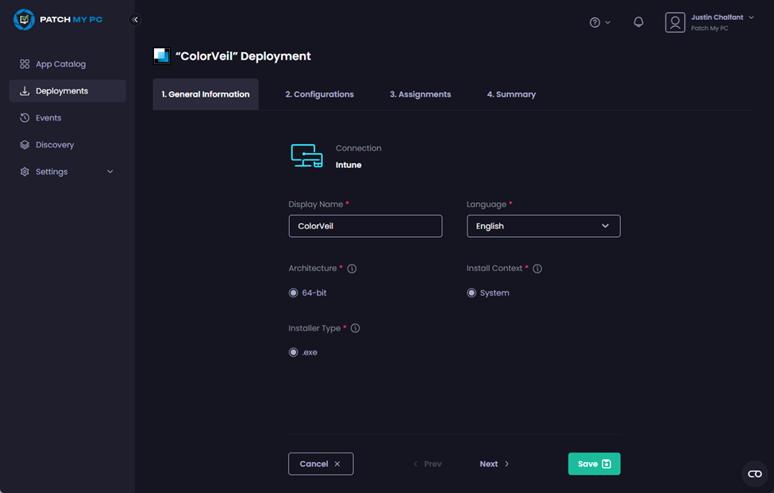Save the ColorVeil deployment
Image resolution: width=774 pixels, height=493 pixels.
click(594, 464)
